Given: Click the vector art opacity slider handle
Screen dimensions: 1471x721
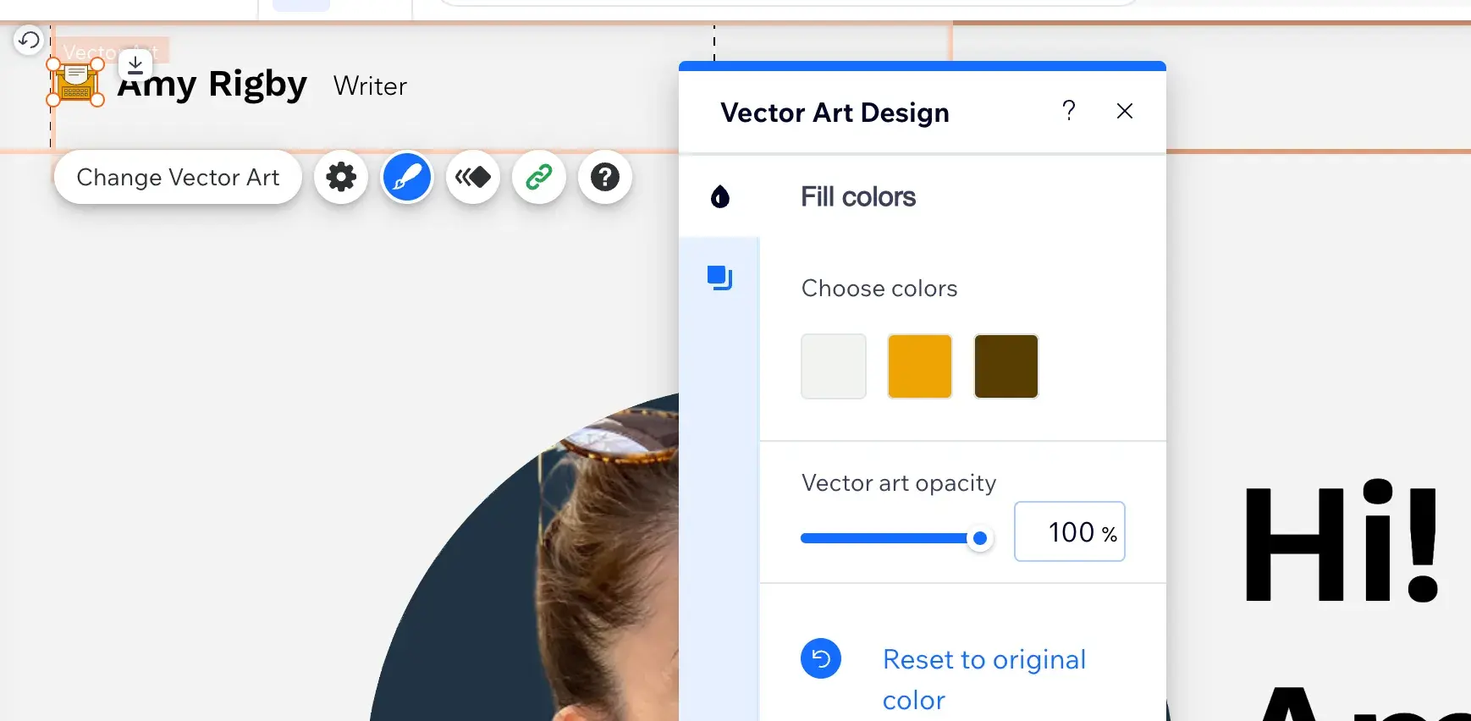Looking at the screenshot, I should (x=980, y=538).
